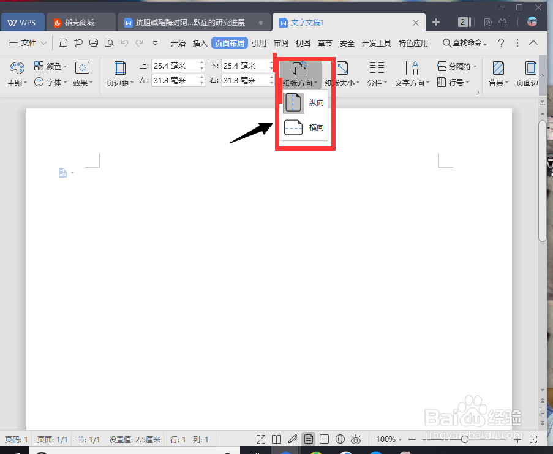The width and height of the screenshot is (553, 454).
Task: Open the 页边距 (page margins) tool
Action: (119, 72)
